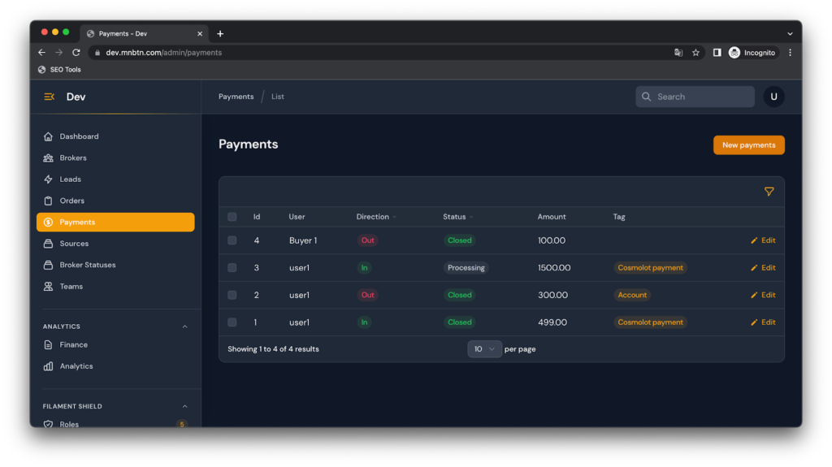Open the per page dropdown showing 10
The image size is (832, 467).
484,349
